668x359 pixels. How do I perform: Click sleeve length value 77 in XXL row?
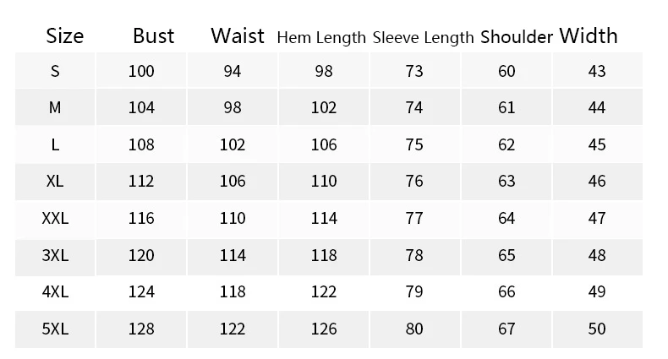[x=414, y=218]
